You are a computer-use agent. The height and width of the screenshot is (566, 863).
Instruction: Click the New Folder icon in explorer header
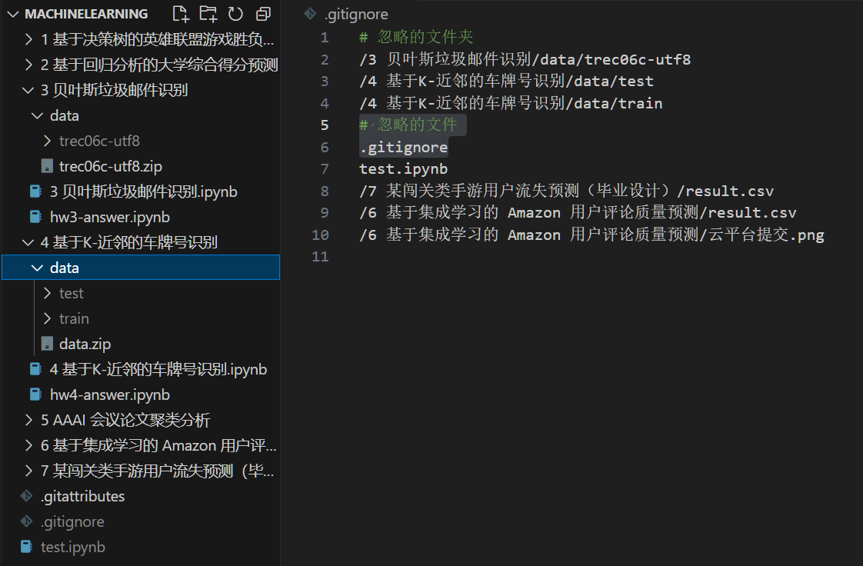[208, 14]
